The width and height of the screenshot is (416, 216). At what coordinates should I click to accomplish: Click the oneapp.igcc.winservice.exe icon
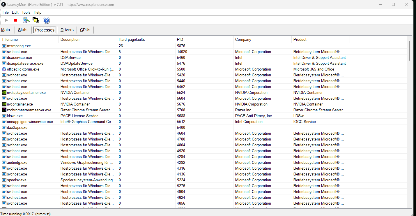[x=4, y=122]
